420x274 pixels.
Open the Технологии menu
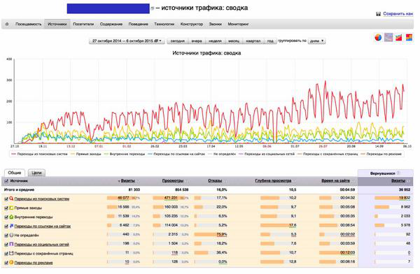pyautogui.click(x=164, y=24)
